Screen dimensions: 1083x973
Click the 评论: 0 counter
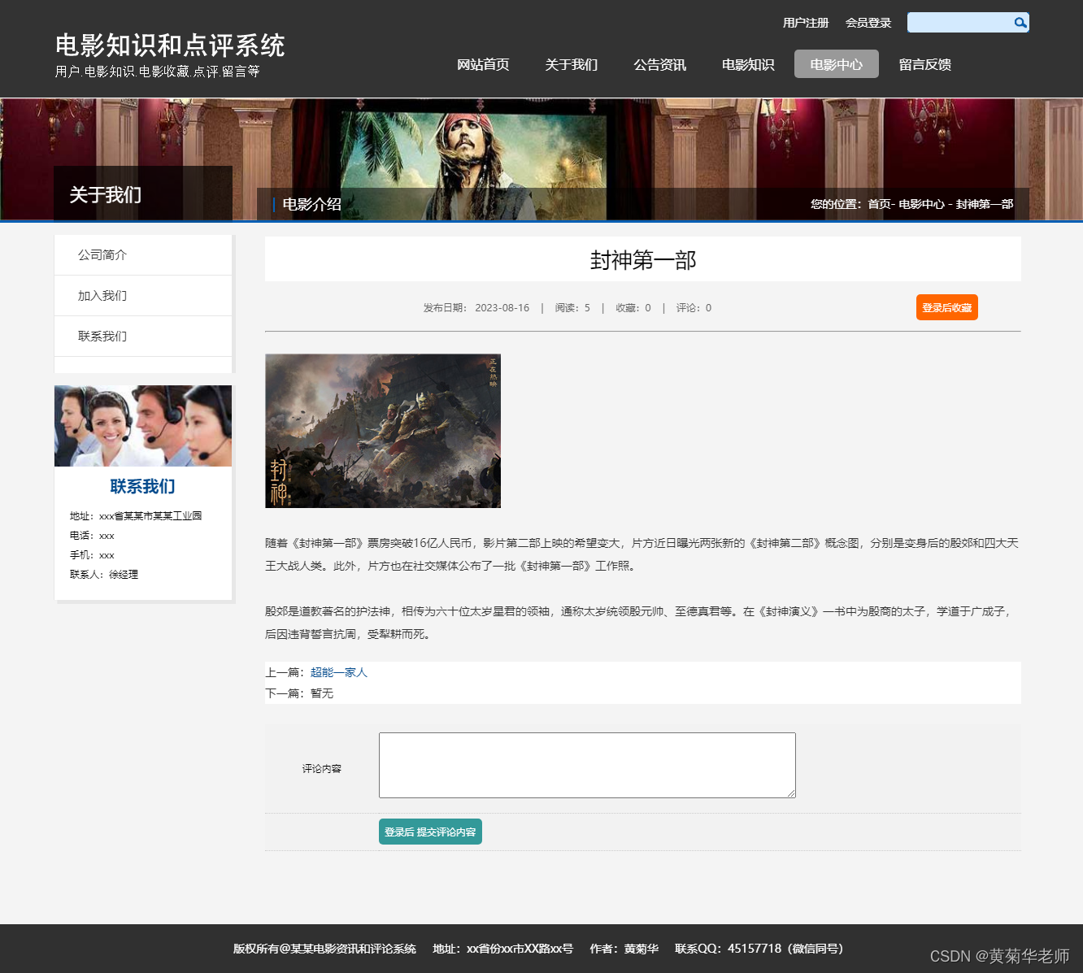(x=694, y=308)
